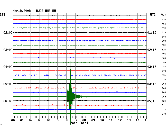
Task: Click the DC value 494
Action: pyautogui.click(x=164, y=28)
